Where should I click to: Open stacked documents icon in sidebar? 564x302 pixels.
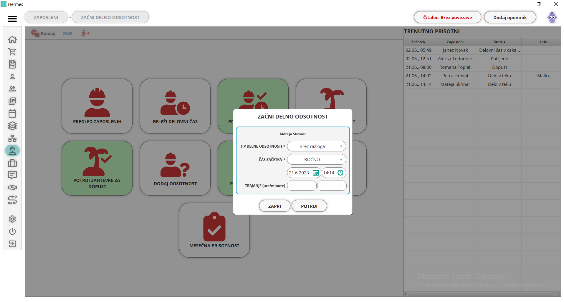pyautogui.click(x=12, y=101)
